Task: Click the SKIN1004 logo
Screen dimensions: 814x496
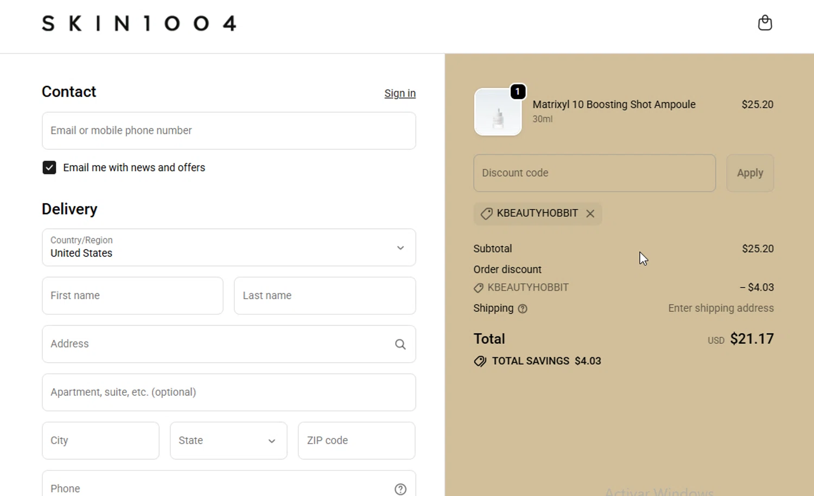Action: coord(139,23)
